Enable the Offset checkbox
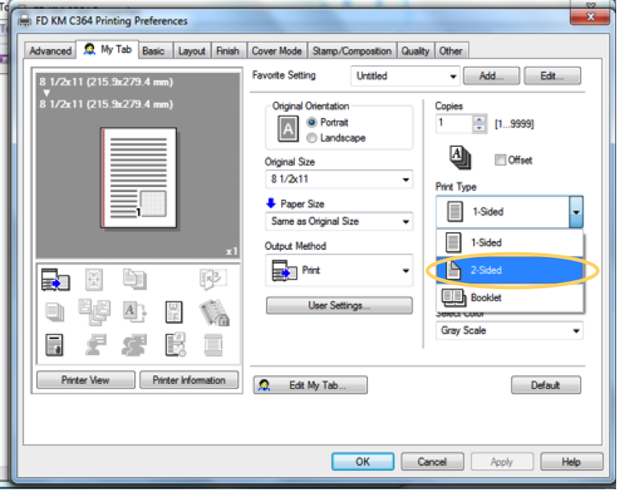The height and width of the screenshot is (490, 617). click(x=500, y=160)
